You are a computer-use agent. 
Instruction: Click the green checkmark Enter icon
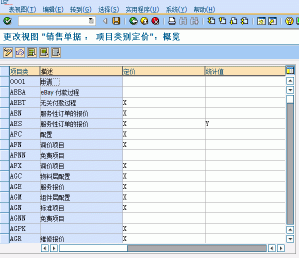(7, 21)
